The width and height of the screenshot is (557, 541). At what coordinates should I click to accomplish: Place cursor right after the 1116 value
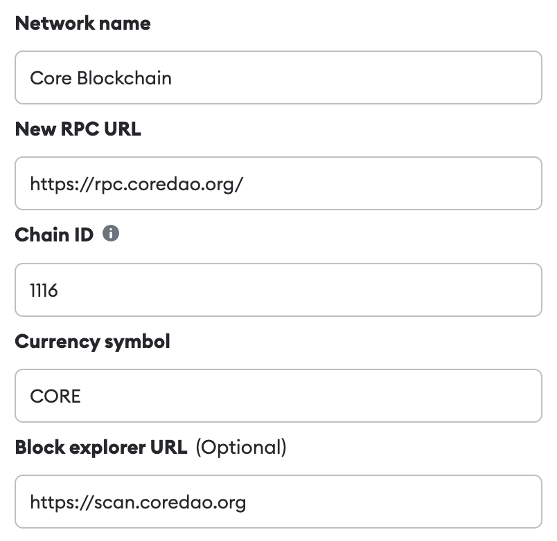tap(60, 290)
